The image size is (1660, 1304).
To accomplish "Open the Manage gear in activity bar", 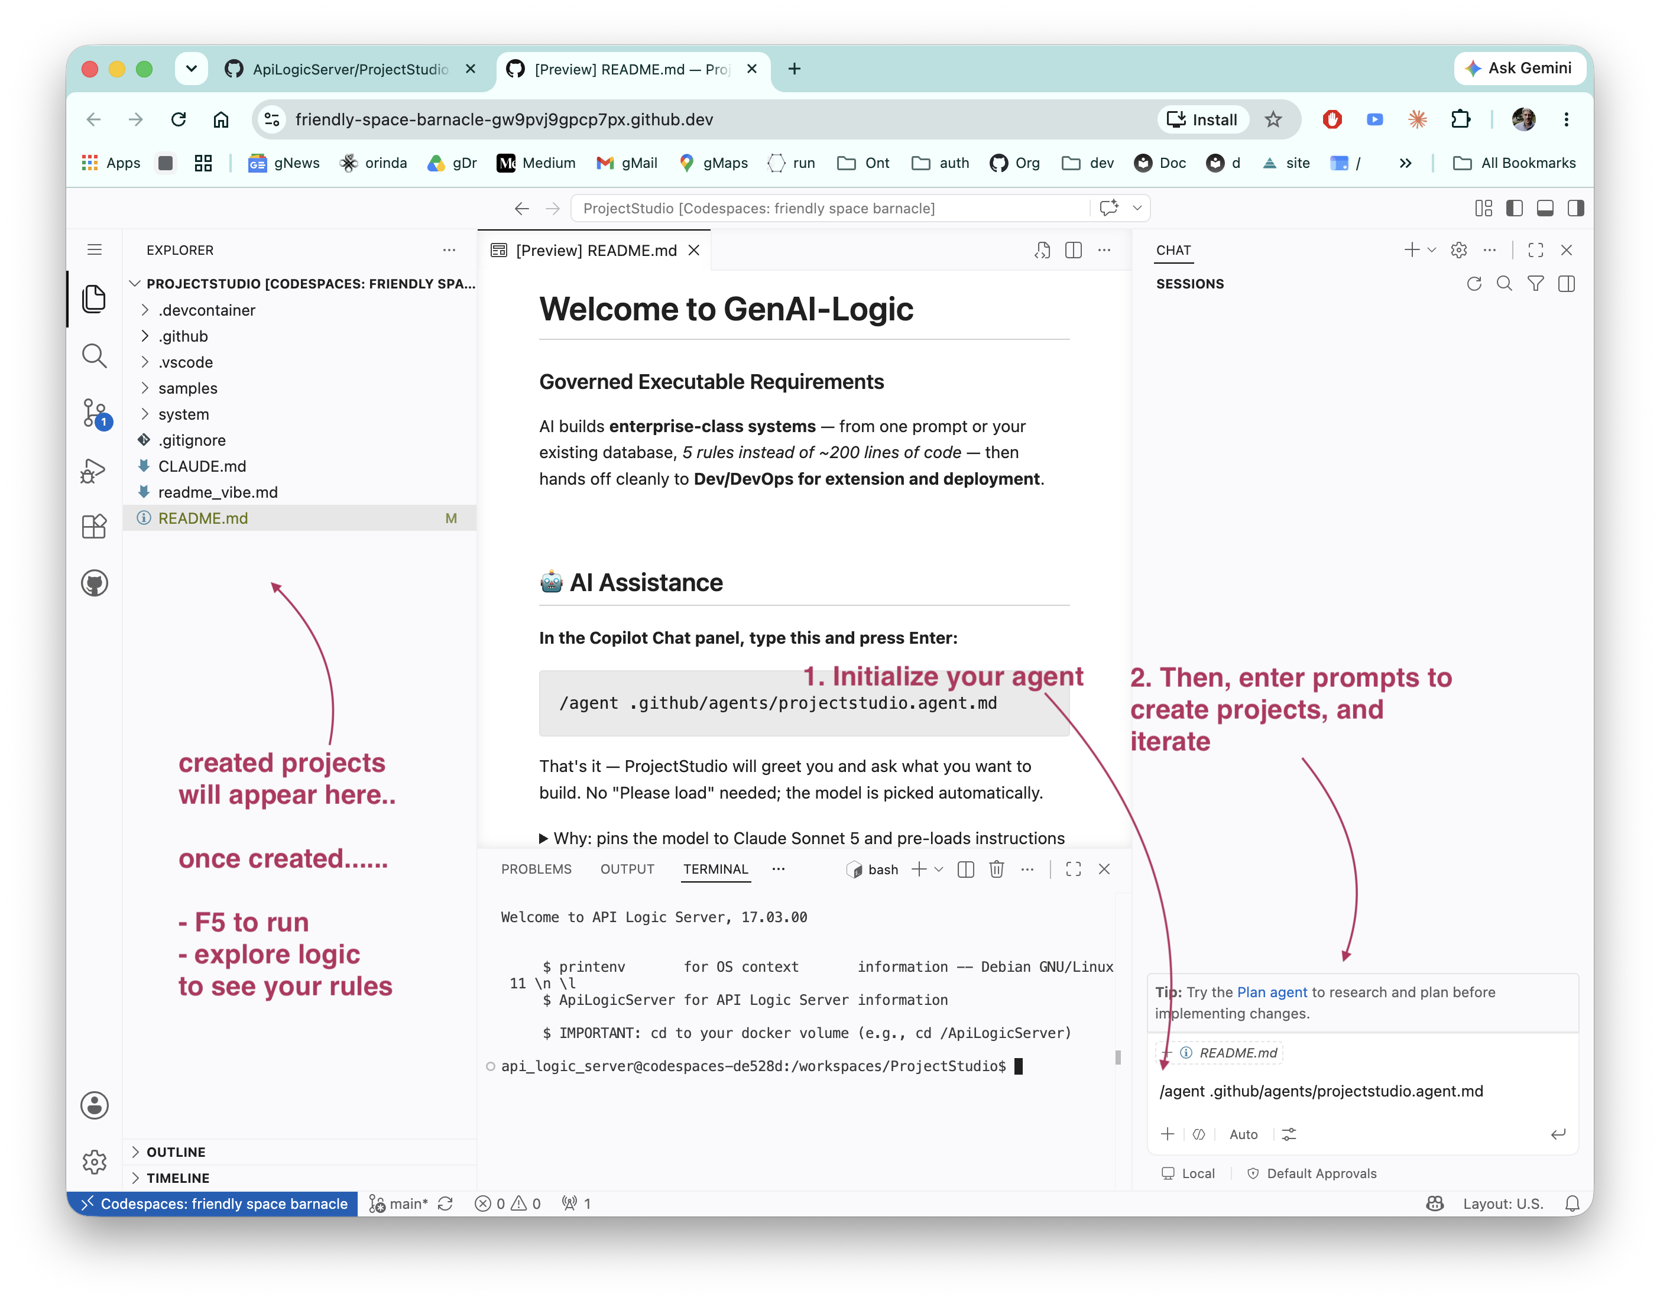I will pos(94,1161).
